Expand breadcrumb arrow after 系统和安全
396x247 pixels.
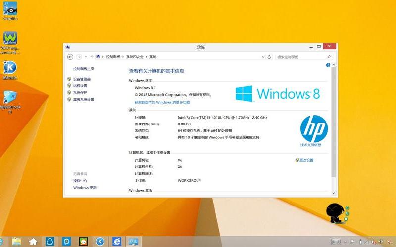click(x=146, y=57)
